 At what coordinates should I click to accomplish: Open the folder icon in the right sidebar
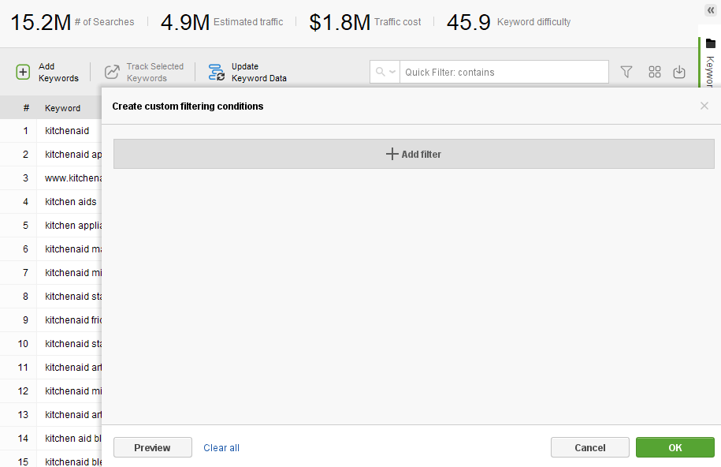[711, 43]
